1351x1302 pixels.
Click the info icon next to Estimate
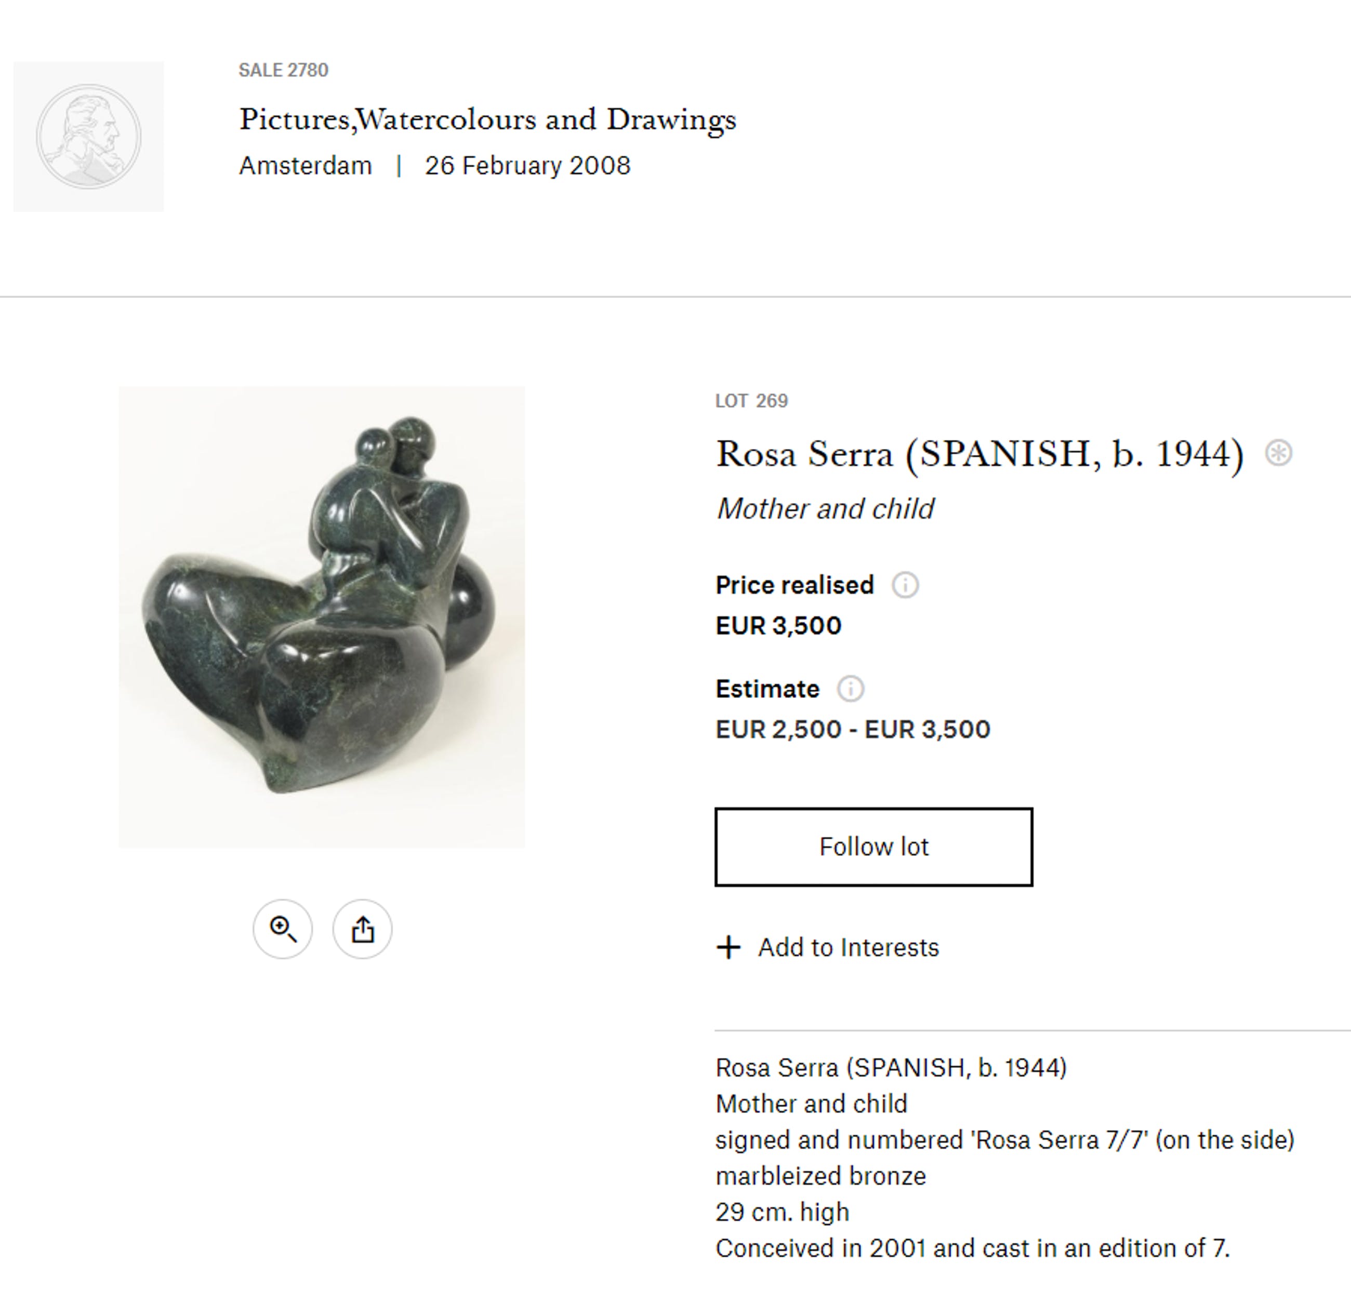(x=851, y=688)
